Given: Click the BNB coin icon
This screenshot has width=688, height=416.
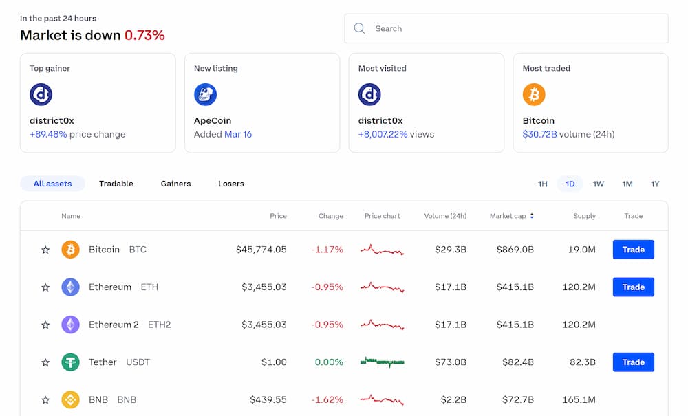Looking at the screenshot, I should point(70,399).
